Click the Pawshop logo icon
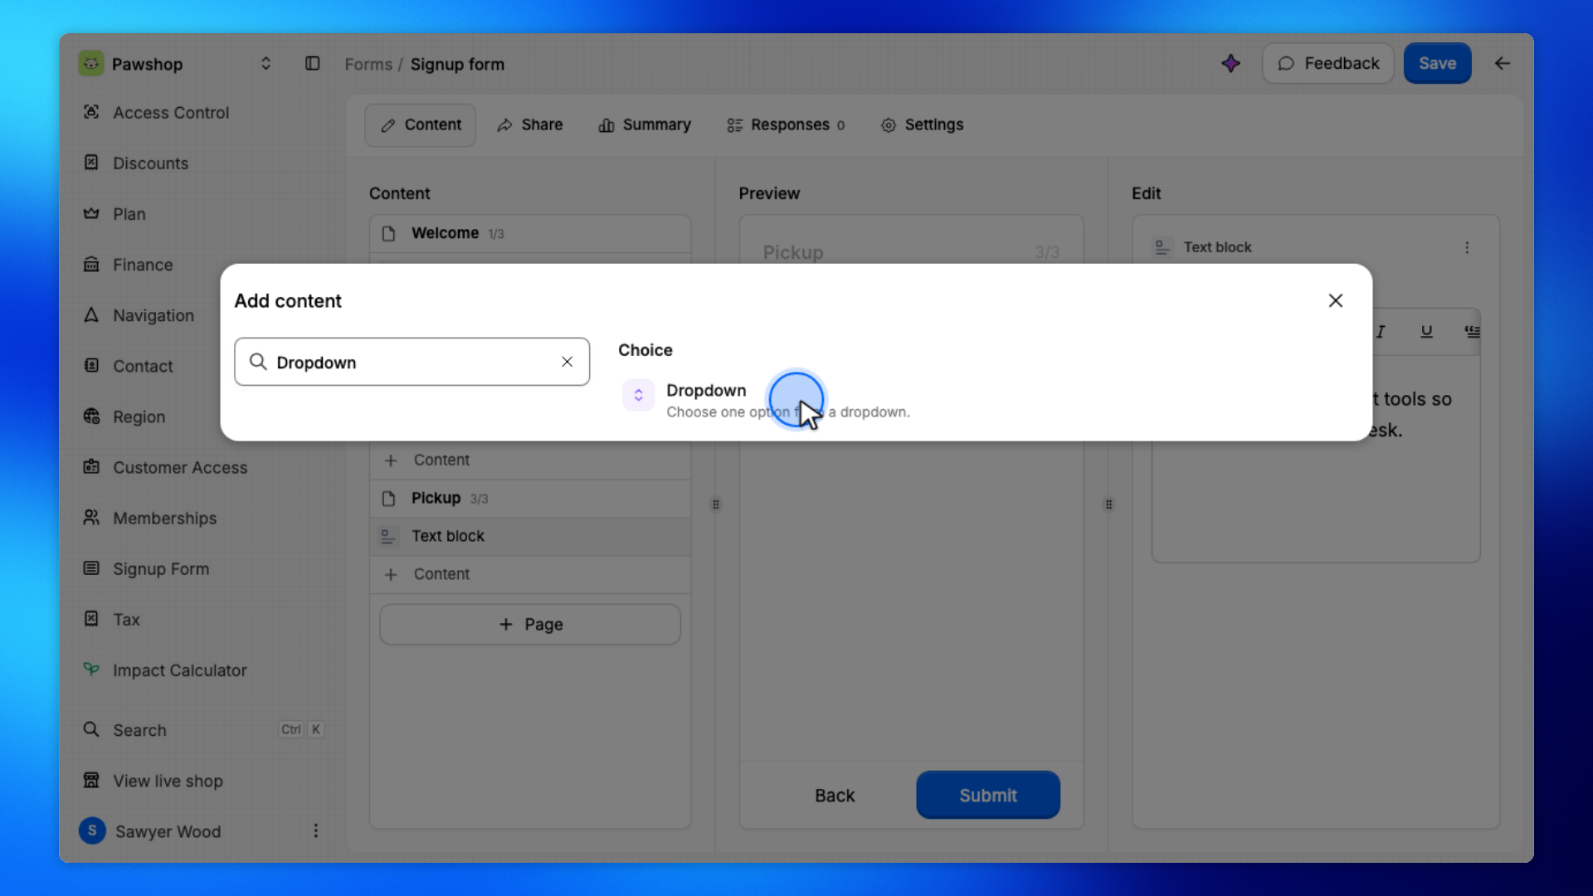Screen dimensions: 1593x896 (91, 64)
